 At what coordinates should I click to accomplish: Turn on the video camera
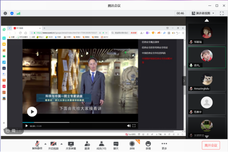(54, 145)
